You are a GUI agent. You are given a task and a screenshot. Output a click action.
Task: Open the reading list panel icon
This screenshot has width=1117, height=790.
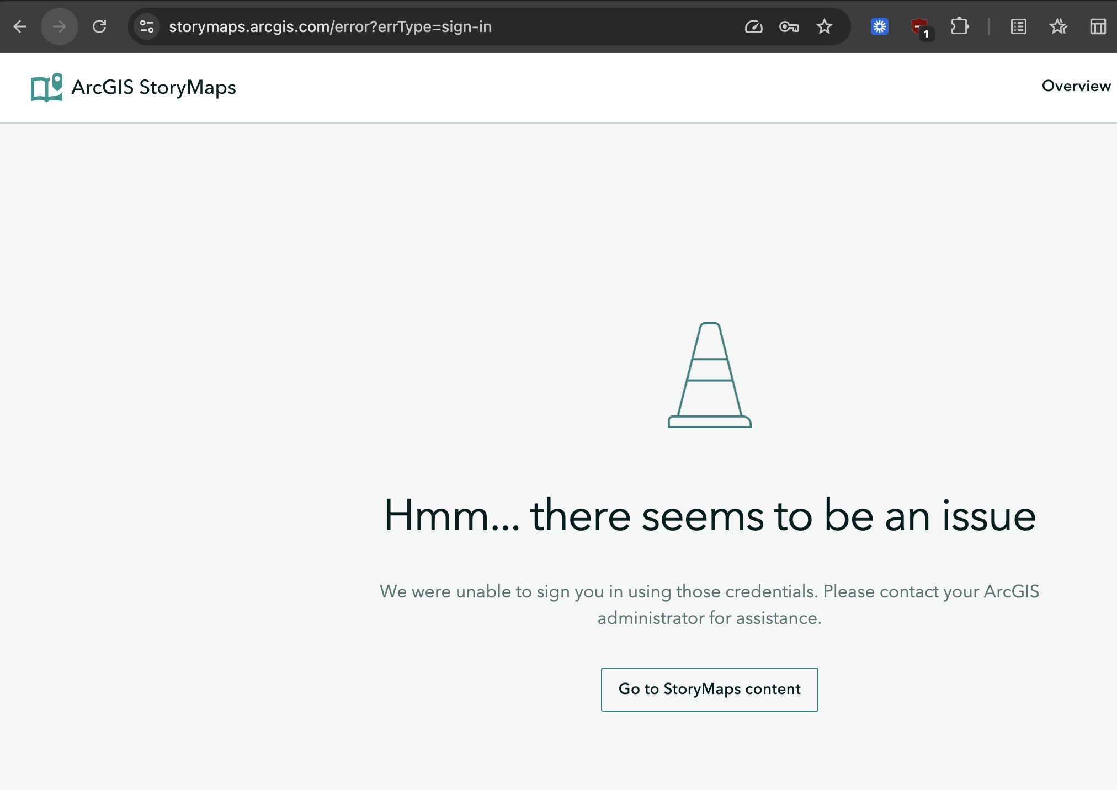(1019, 26)
